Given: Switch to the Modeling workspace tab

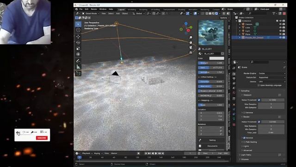Looking at the screenshot, I should tap(131, 9).
